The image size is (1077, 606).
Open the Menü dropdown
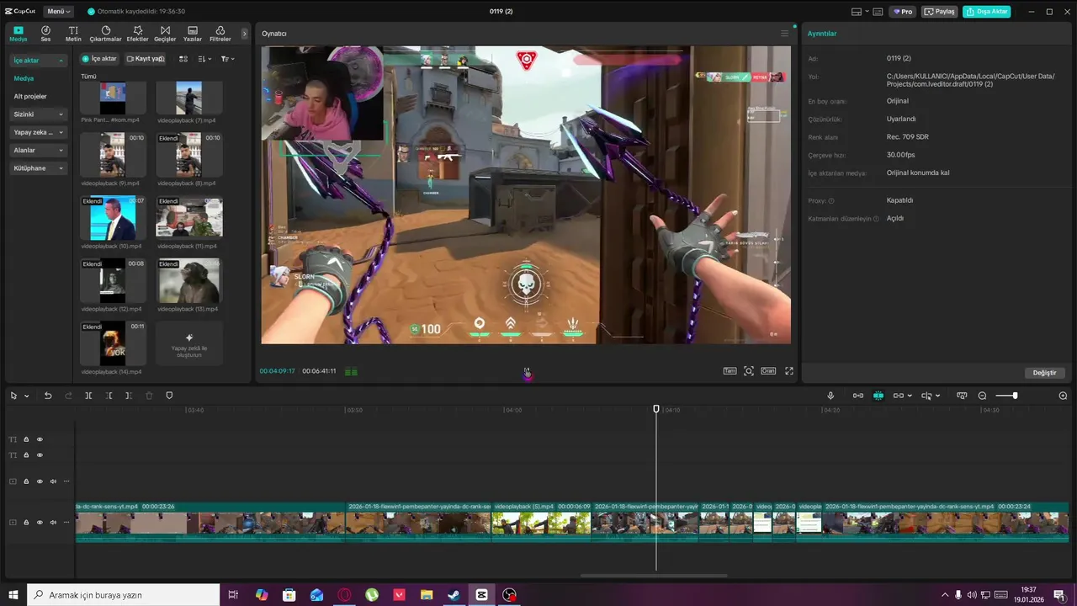click(59, 12)
